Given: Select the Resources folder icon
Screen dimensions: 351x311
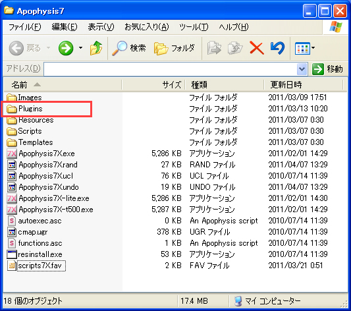Looking at the screenshot, I should click(x=12, y=120).
